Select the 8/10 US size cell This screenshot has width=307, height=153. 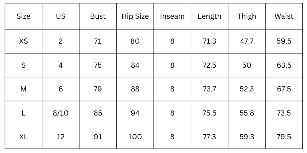pos(61,113)
